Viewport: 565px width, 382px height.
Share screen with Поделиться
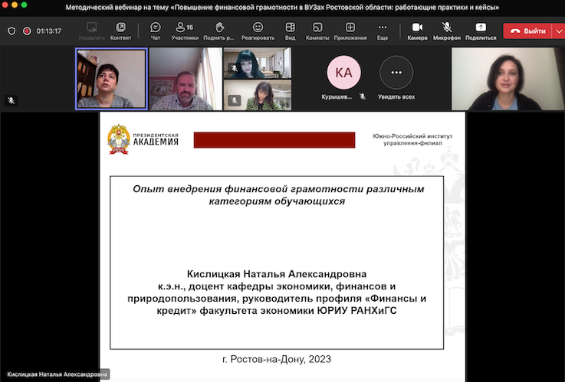tap(481, 31)
